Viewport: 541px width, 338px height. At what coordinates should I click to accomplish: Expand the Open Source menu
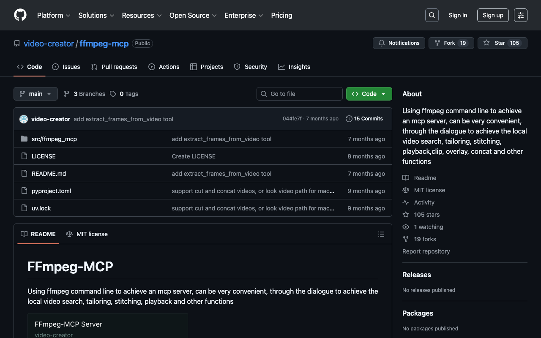(x=193, y=15)
